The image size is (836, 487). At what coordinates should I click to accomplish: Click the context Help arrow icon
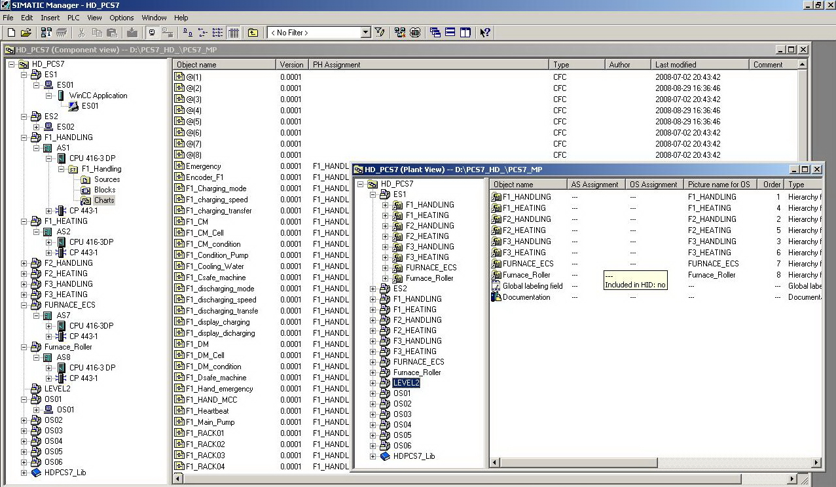pyautogui.click(x=485, y=33)
